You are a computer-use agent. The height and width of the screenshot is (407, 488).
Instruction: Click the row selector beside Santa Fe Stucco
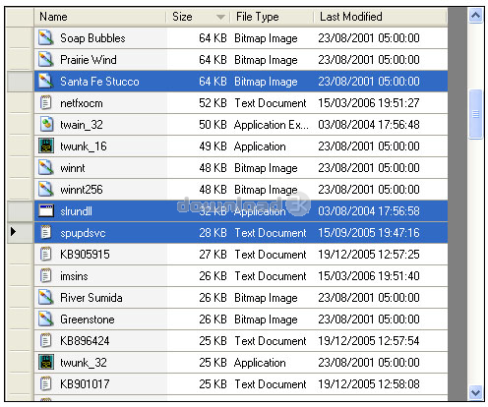[21, 82]
